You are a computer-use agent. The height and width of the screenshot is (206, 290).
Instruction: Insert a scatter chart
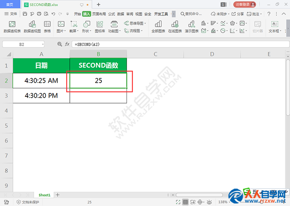[232, 31]
